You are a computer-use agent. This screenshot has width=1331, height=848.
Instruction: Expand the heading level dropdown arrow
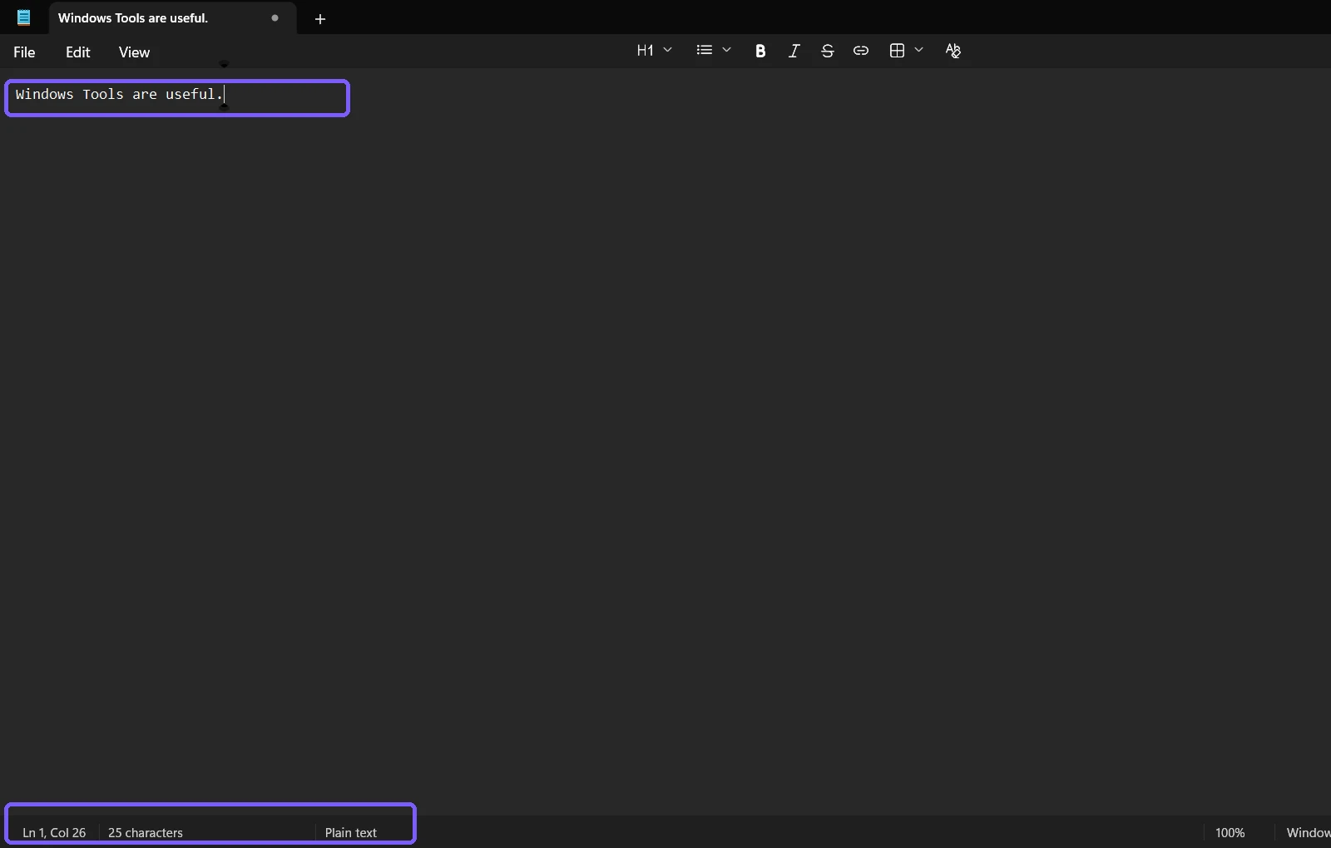point(667,50)
